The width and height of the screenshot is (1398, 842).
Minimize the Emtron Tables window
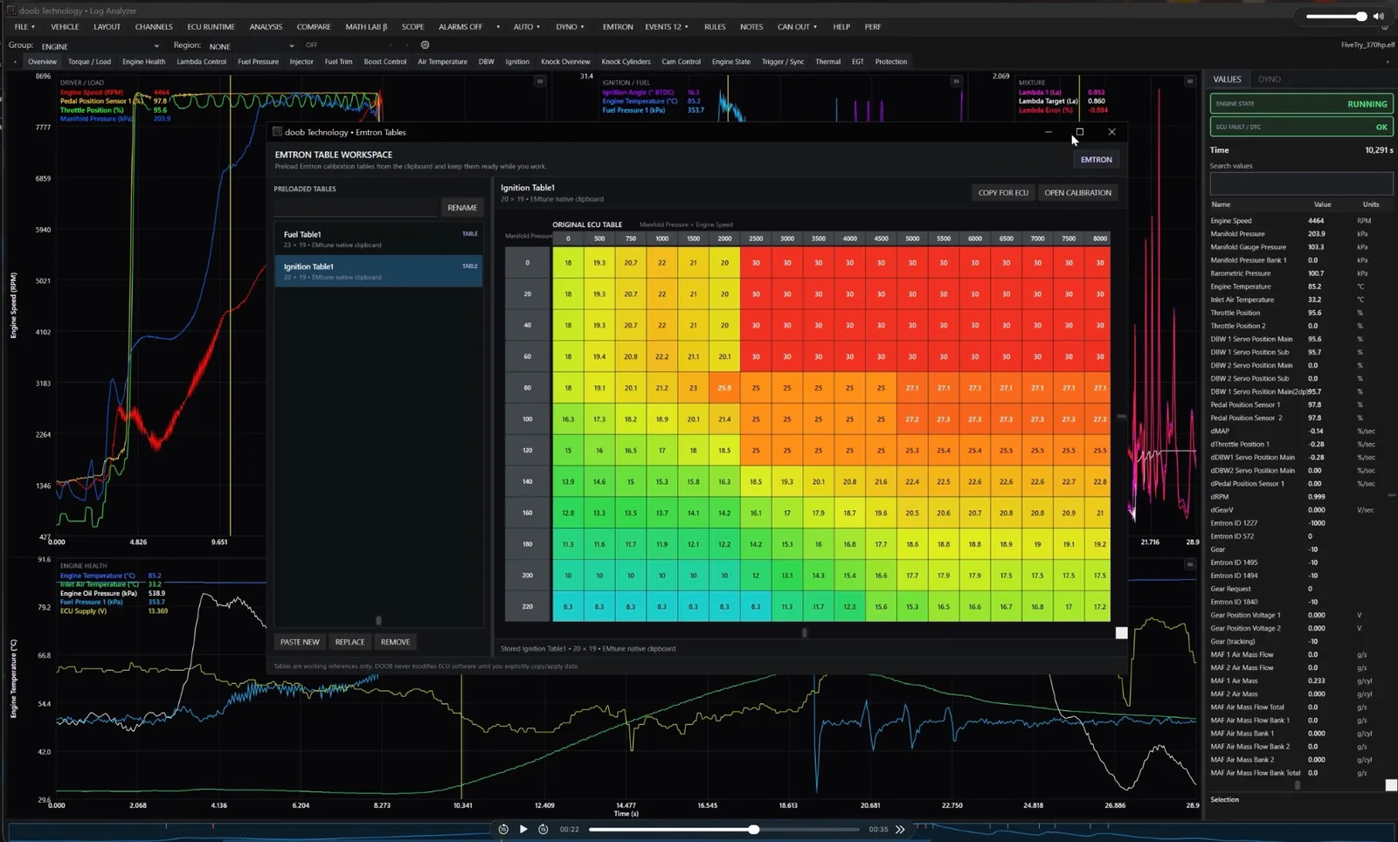click(x=1048, y=132)
